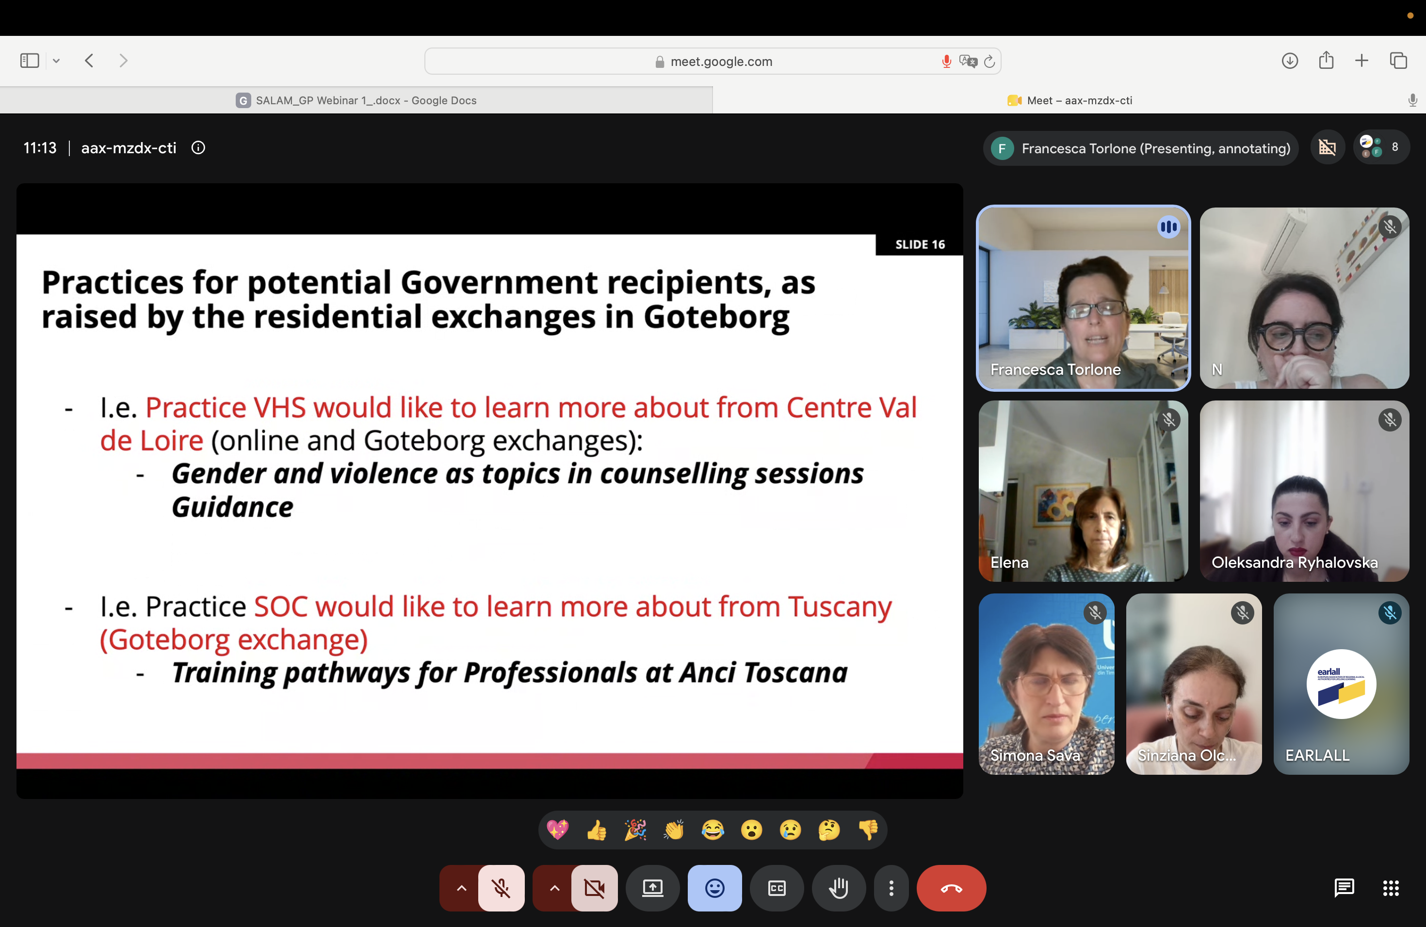Select Francesca Torlone video tile
This screenshot has height=927, width=1426.
click(1083, 298)
